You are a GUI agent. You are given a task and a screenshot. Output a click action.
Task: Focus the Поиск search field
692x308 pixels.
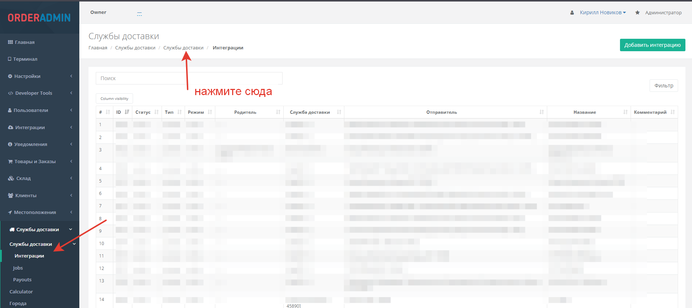coord(189,78)
